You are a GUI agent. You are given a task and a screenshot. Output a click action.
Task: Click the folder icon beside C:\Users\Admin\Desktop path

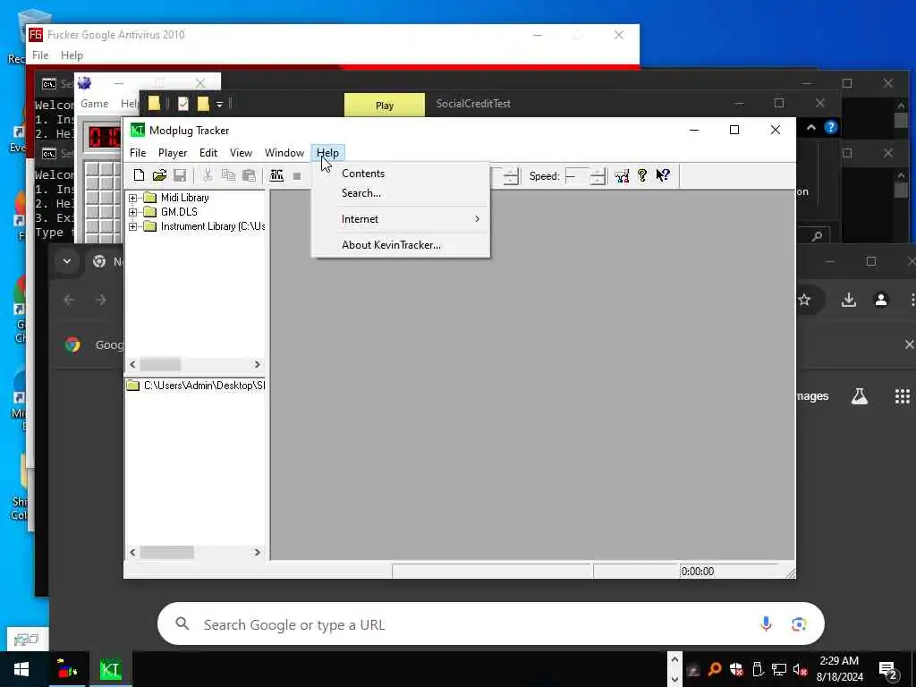pos(133,385)
